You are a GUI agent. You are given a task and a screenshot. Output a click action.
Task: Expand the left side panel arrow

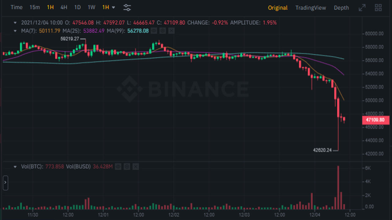click(5, 182)
